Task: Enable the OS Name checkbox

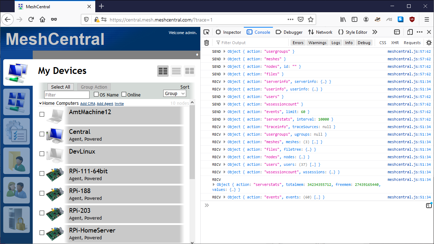Action: tap(96, 94)
